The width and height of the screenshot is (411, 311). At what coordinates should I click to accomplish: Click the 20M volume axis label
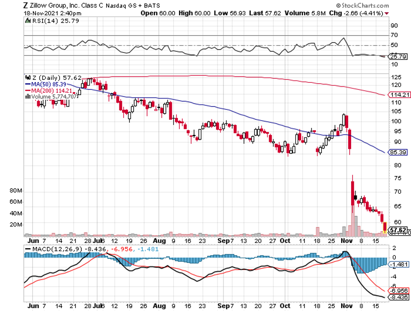(16, 224)
